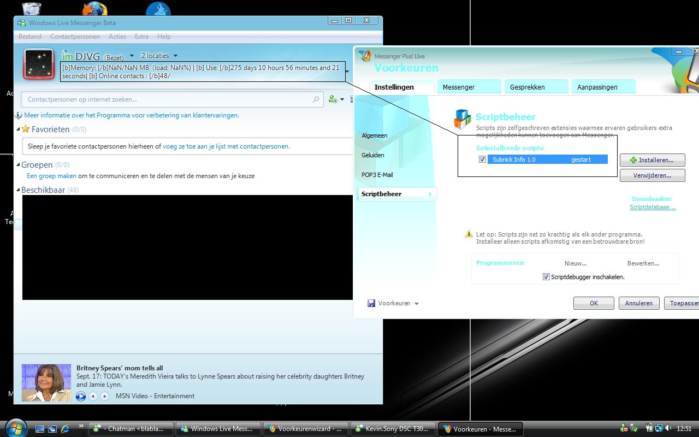Image resolution: width=699 pixels, height=437 pixels.
Task: Switch to Chatman taskbar window
Action: tap(131, 429)
